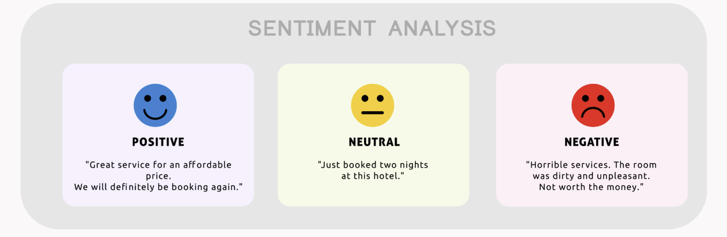Select the NEUTRAL heading
The width and height of the screenshot is (727, 237).
point(374,142)
